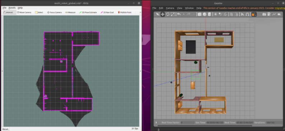The height and width of the screenshot is (131, 285).
Task: Click the video record icon in Gazebo
Action: (x=279, y=14)
